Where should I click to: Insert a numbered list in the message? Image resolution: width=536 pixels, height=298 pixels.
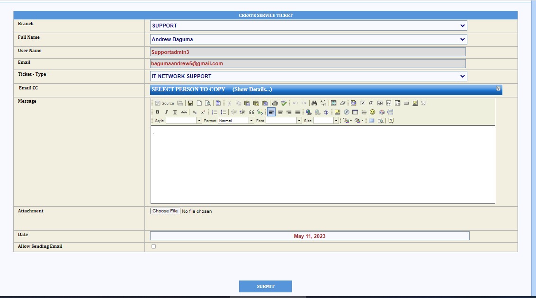coord(214,112)
